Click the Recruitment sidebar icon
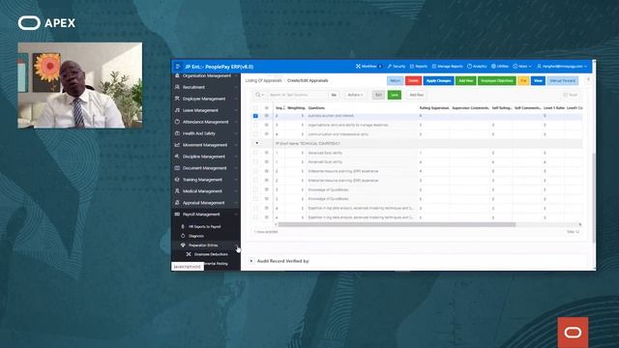Image resolution: width=619 pixels, height=348 pixels. point(177,87)
